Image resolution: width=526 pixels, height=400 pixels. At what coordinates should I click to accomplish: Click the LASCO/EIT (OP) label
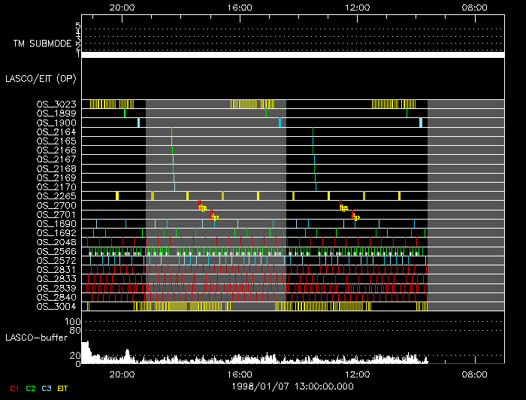[41, 79]
